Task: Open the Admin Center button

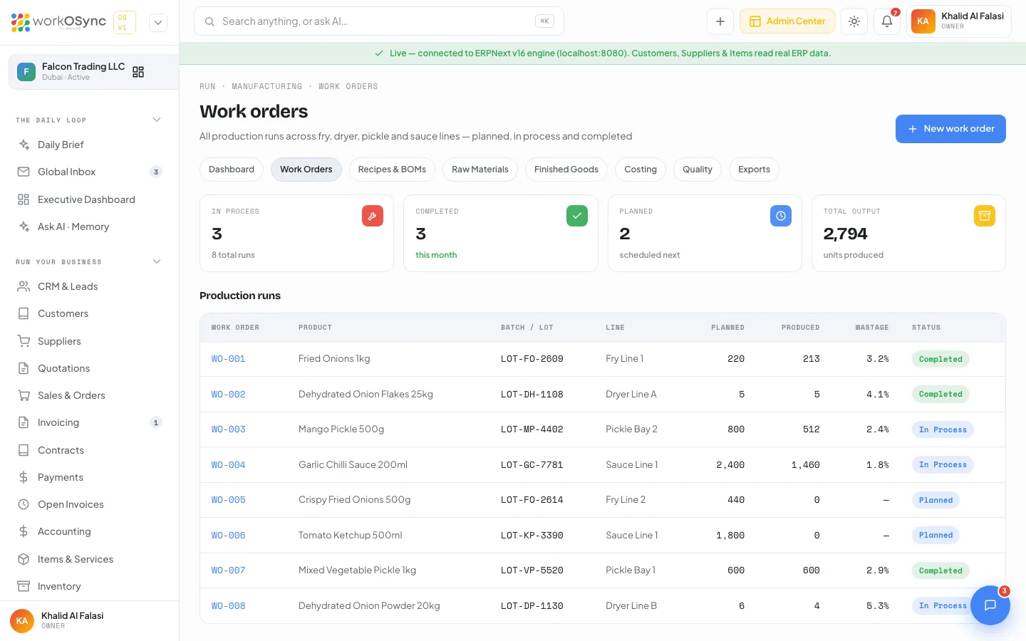Action: pyautogui.click(x=787, y=21)
